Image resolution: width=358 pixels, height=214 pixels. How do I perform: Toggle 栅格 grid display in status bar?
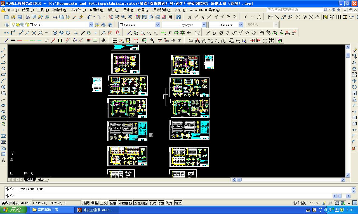[95, 203]
